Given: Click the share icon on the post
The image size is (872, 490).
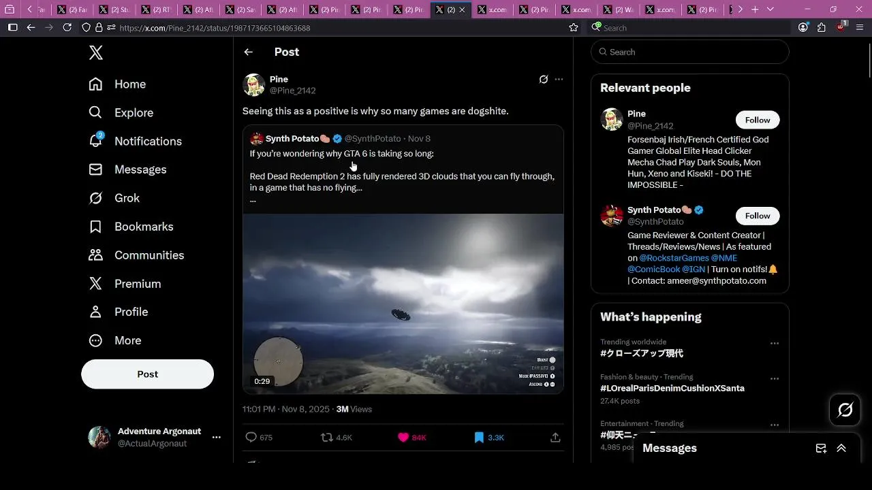Looking at the screenshot, I should tap(555, 438).
